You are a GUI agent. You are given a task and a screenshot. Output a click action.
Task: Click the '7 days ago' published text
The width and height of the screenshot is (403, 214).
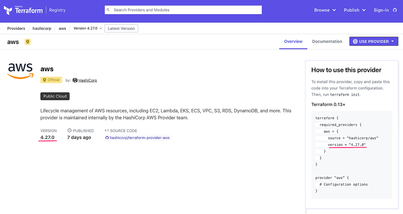click(x=79, y=137)
